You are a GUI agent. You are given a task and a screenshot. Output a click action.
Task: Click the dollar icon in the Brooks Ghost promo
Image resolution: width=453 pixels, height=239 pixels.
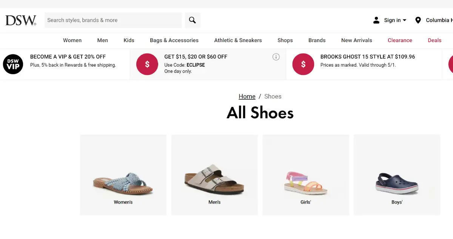[x=303, y=64]
